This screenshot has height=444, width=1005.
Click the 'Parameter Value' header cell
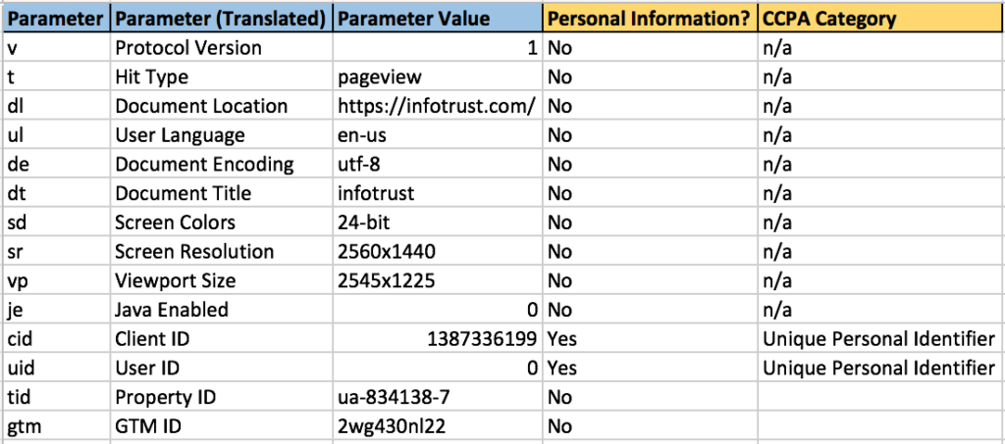[413, 18]
